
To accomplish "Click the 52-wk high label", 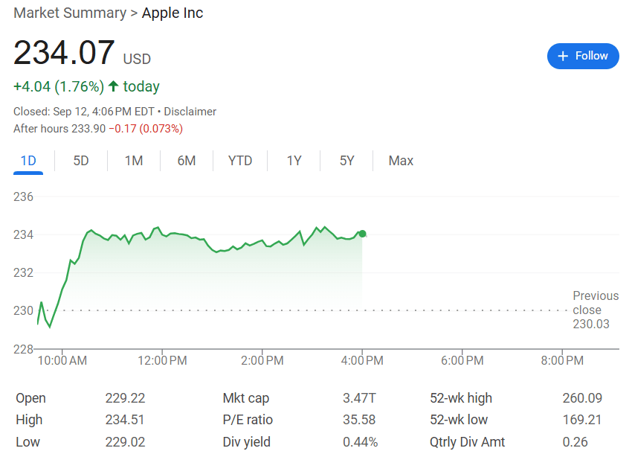I will (461, 398).
